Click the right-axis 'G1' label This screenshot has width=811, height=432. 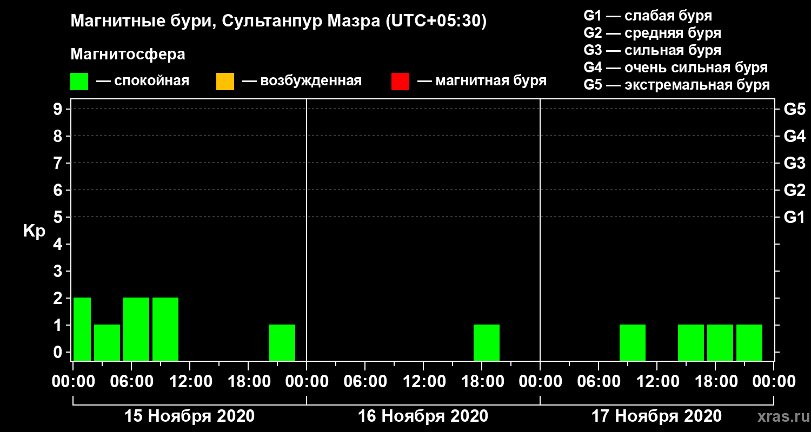pyautogui.click(x=794, y=218)
